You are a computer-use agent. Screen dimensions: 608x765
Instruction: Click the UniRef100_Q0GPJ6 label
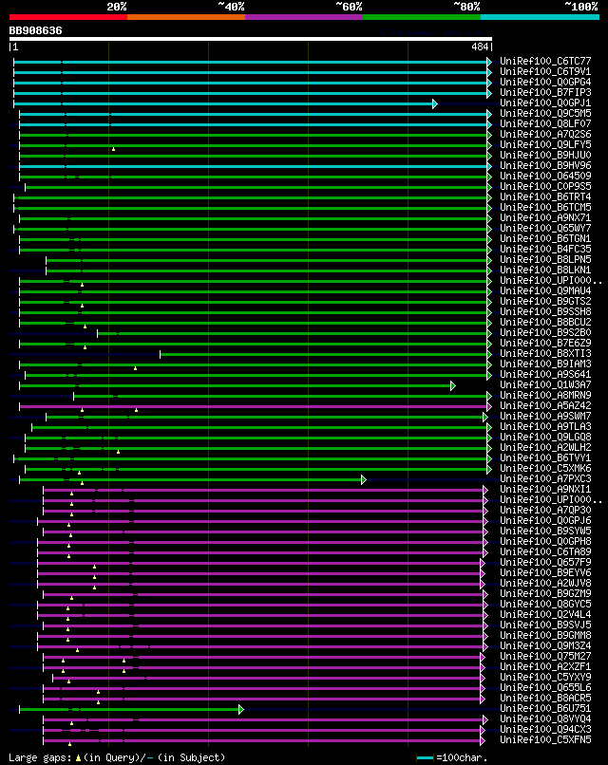tap(545, 520)
